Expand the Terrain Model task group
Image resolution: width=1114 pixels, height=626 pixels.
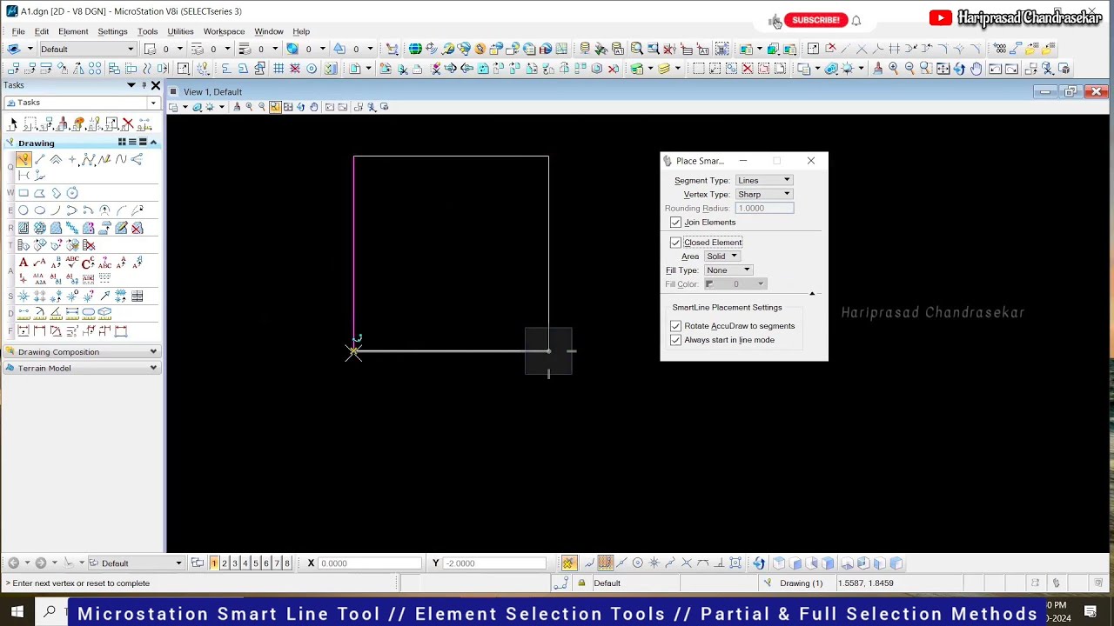[x=82, y=369]
